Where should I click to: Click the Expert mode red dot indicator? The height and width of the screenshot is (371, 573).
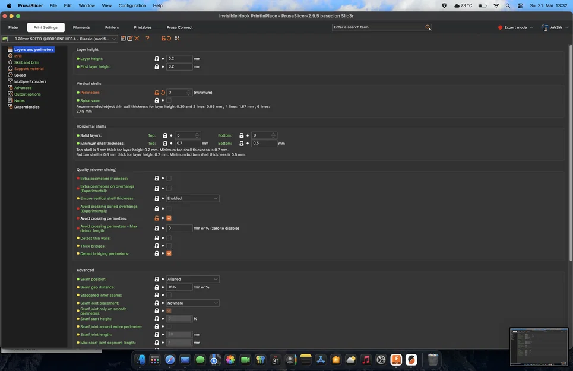[501, 27]
